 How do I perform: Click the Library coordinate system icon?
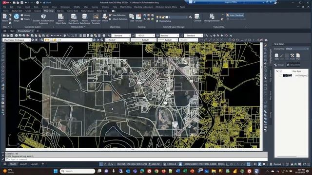click(25, 15)
